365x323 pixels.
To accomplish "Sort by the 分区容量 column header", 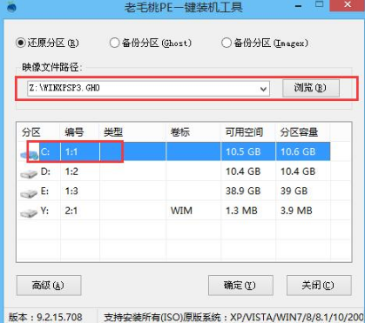I will pos(299,132).
